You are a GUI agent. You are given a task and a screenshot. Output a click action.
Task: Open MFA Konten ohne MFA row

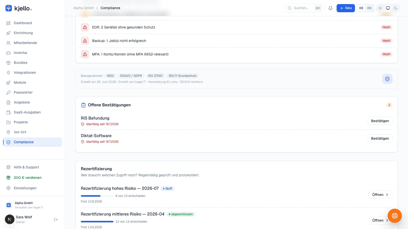pos(237,54)
